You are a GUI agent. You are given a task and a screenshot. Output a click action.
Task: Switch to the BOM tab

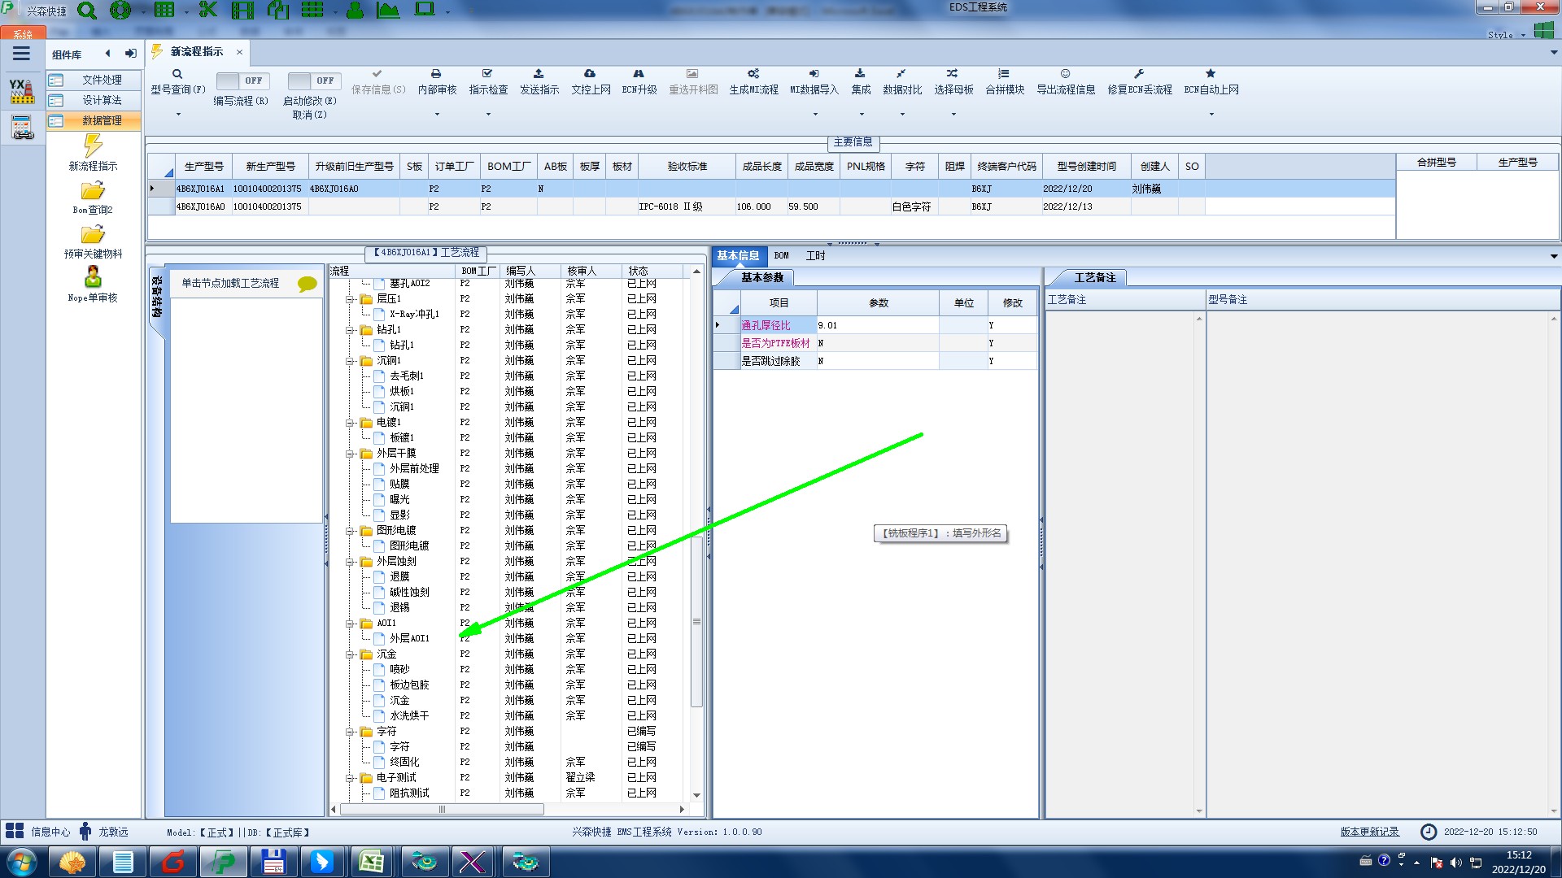pos(781,256)
